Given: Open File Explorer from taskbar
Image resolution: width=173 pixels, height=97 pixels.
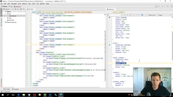Looking at the screenshot, I should pos(24,95).
